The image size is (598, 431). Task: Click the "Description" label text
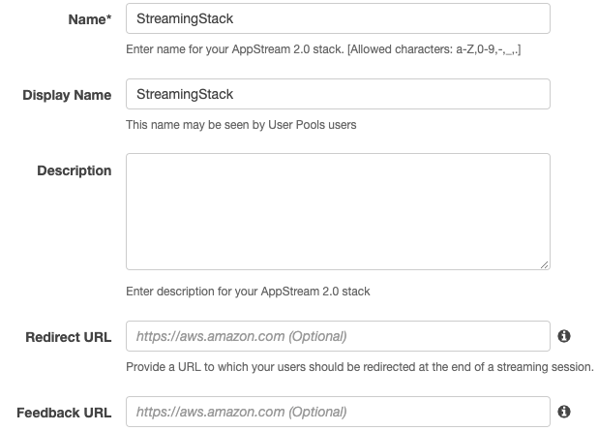tap(74, 170)
